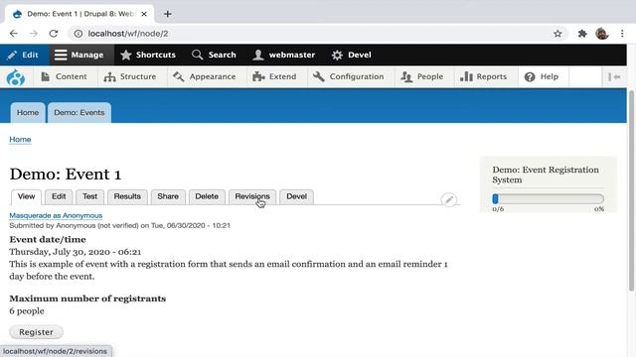The height and width of the screenshot is (357, 636).
Task: Toggle the Edit pencil in the toolbar
Action: coord(23,55)
